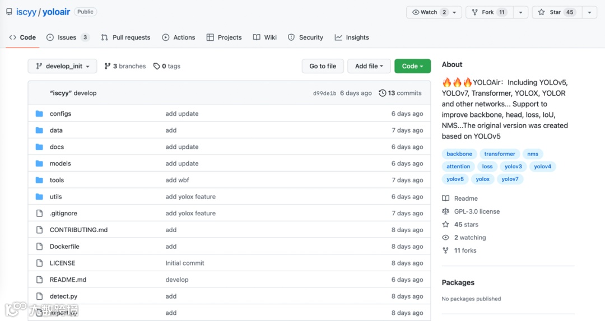Select the loss topic tag
605x321 pixels.
click(487, 167)
